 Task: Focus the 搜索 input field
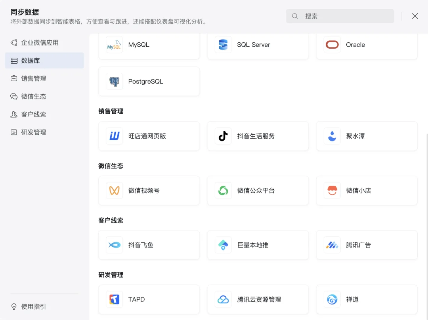coord(340,16)
